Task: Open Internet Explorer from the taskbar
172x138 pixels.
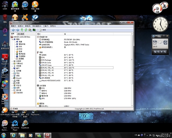Action: [x=13, y=135]
